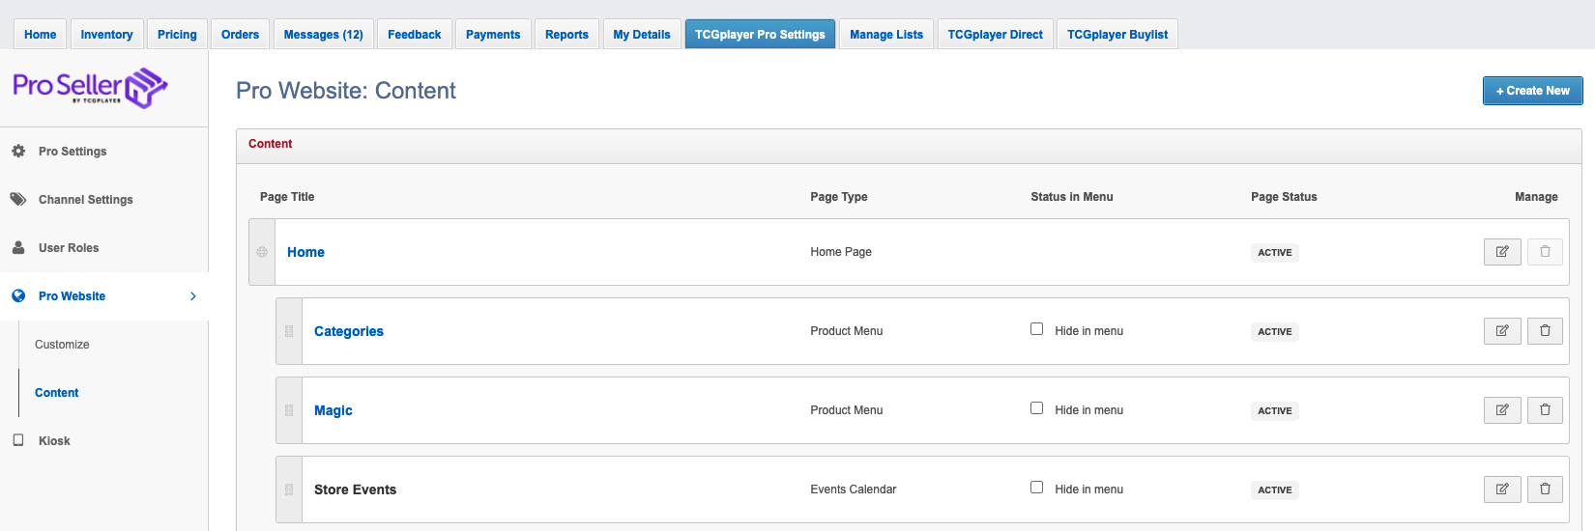Viewport: 1595px width, 531px height.
Task: Open the Feedback tab
Action: tap(415, 35)
